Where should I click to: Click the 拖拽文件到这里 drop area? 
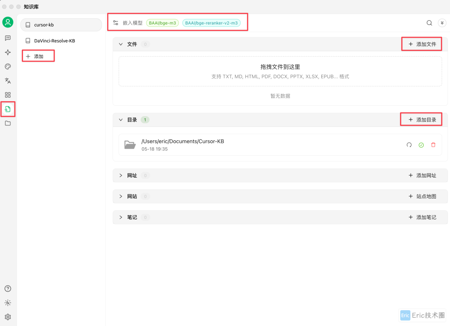[280, 71]
